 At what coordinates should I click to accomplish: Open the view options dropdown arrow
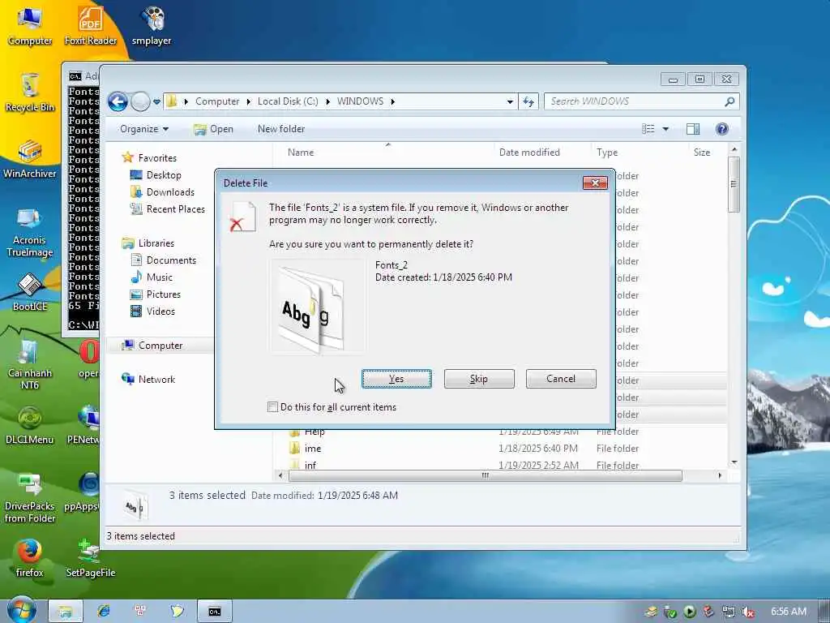pos(666,129)
